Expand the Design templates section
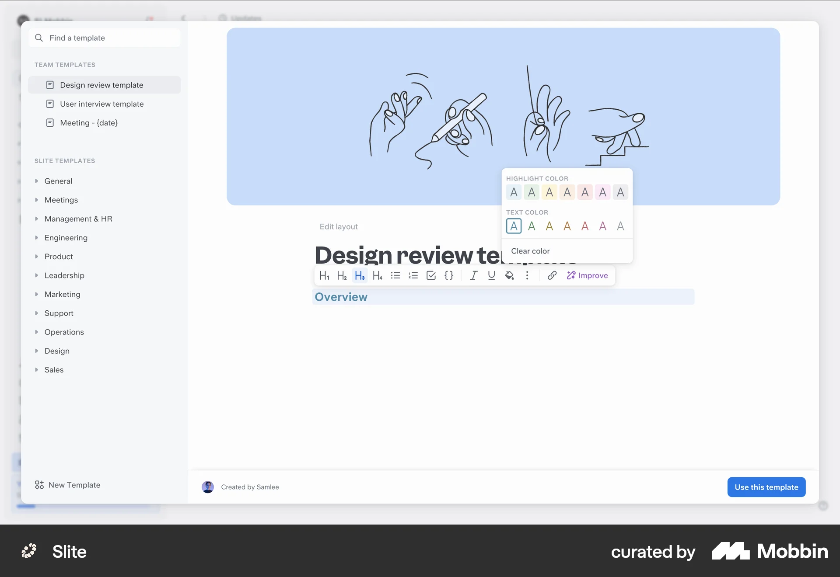 [57, 351]
